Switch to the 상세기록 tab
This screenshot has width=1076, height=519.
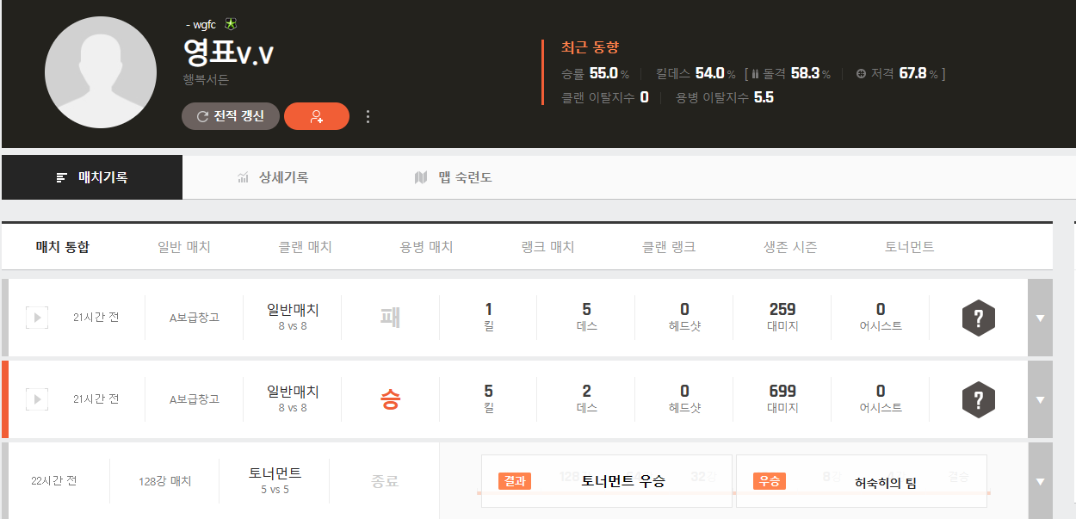(x=273, y=177)
